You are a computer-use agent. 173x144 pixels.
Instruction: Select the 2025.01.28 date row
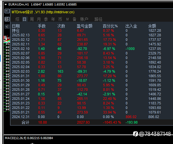(21, 90)
